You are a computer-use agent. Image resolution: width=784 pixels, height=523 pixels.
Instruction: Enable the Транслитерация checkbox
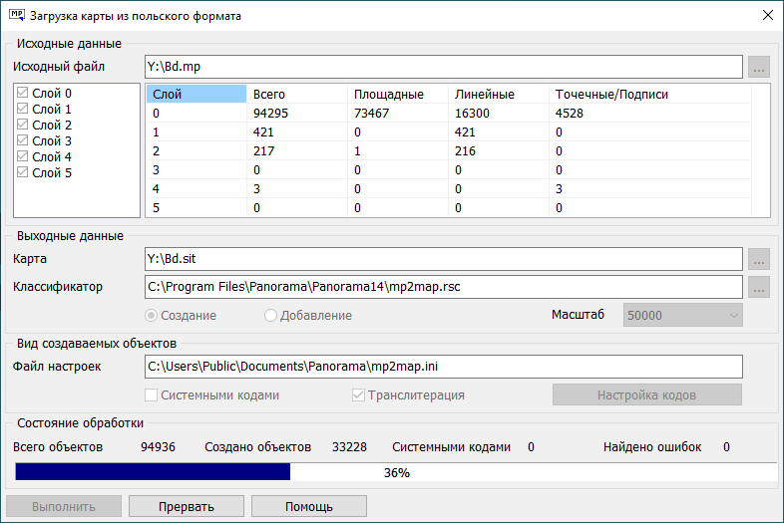pos(359,395)
